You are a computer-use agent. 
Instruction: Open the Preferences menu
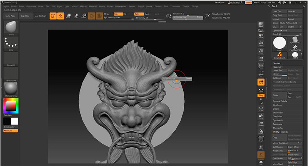tap(121, 7)
